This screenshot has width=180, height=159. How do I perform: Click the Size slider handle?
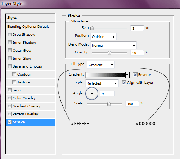pyautogui.click(x=92, y=28)
